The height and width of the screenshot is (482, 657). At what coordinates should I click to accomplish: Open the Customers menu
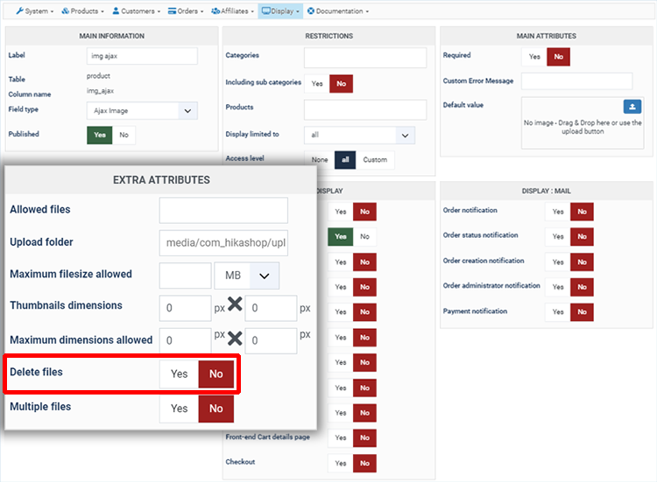(x=136, y=11)
